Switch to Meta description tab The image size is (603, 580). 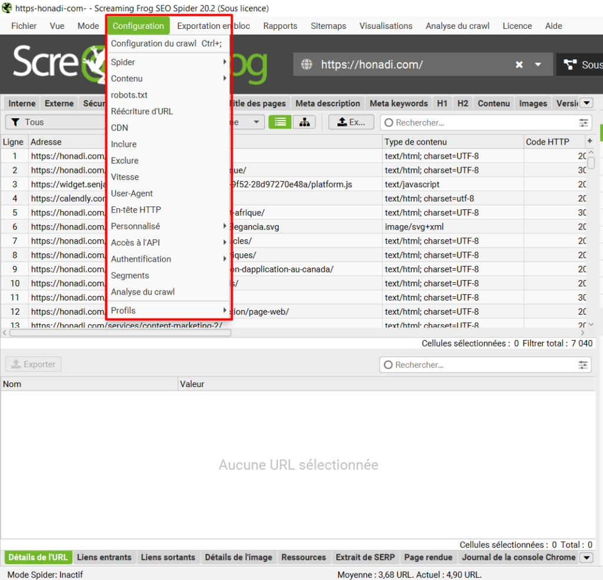[x=327, y=104]
